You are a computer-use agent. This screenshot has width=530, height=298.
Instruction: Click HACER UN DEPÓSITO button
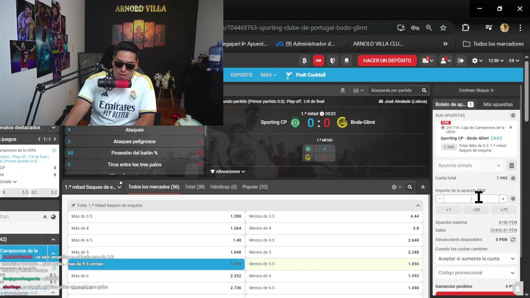(x=387, y=60)
